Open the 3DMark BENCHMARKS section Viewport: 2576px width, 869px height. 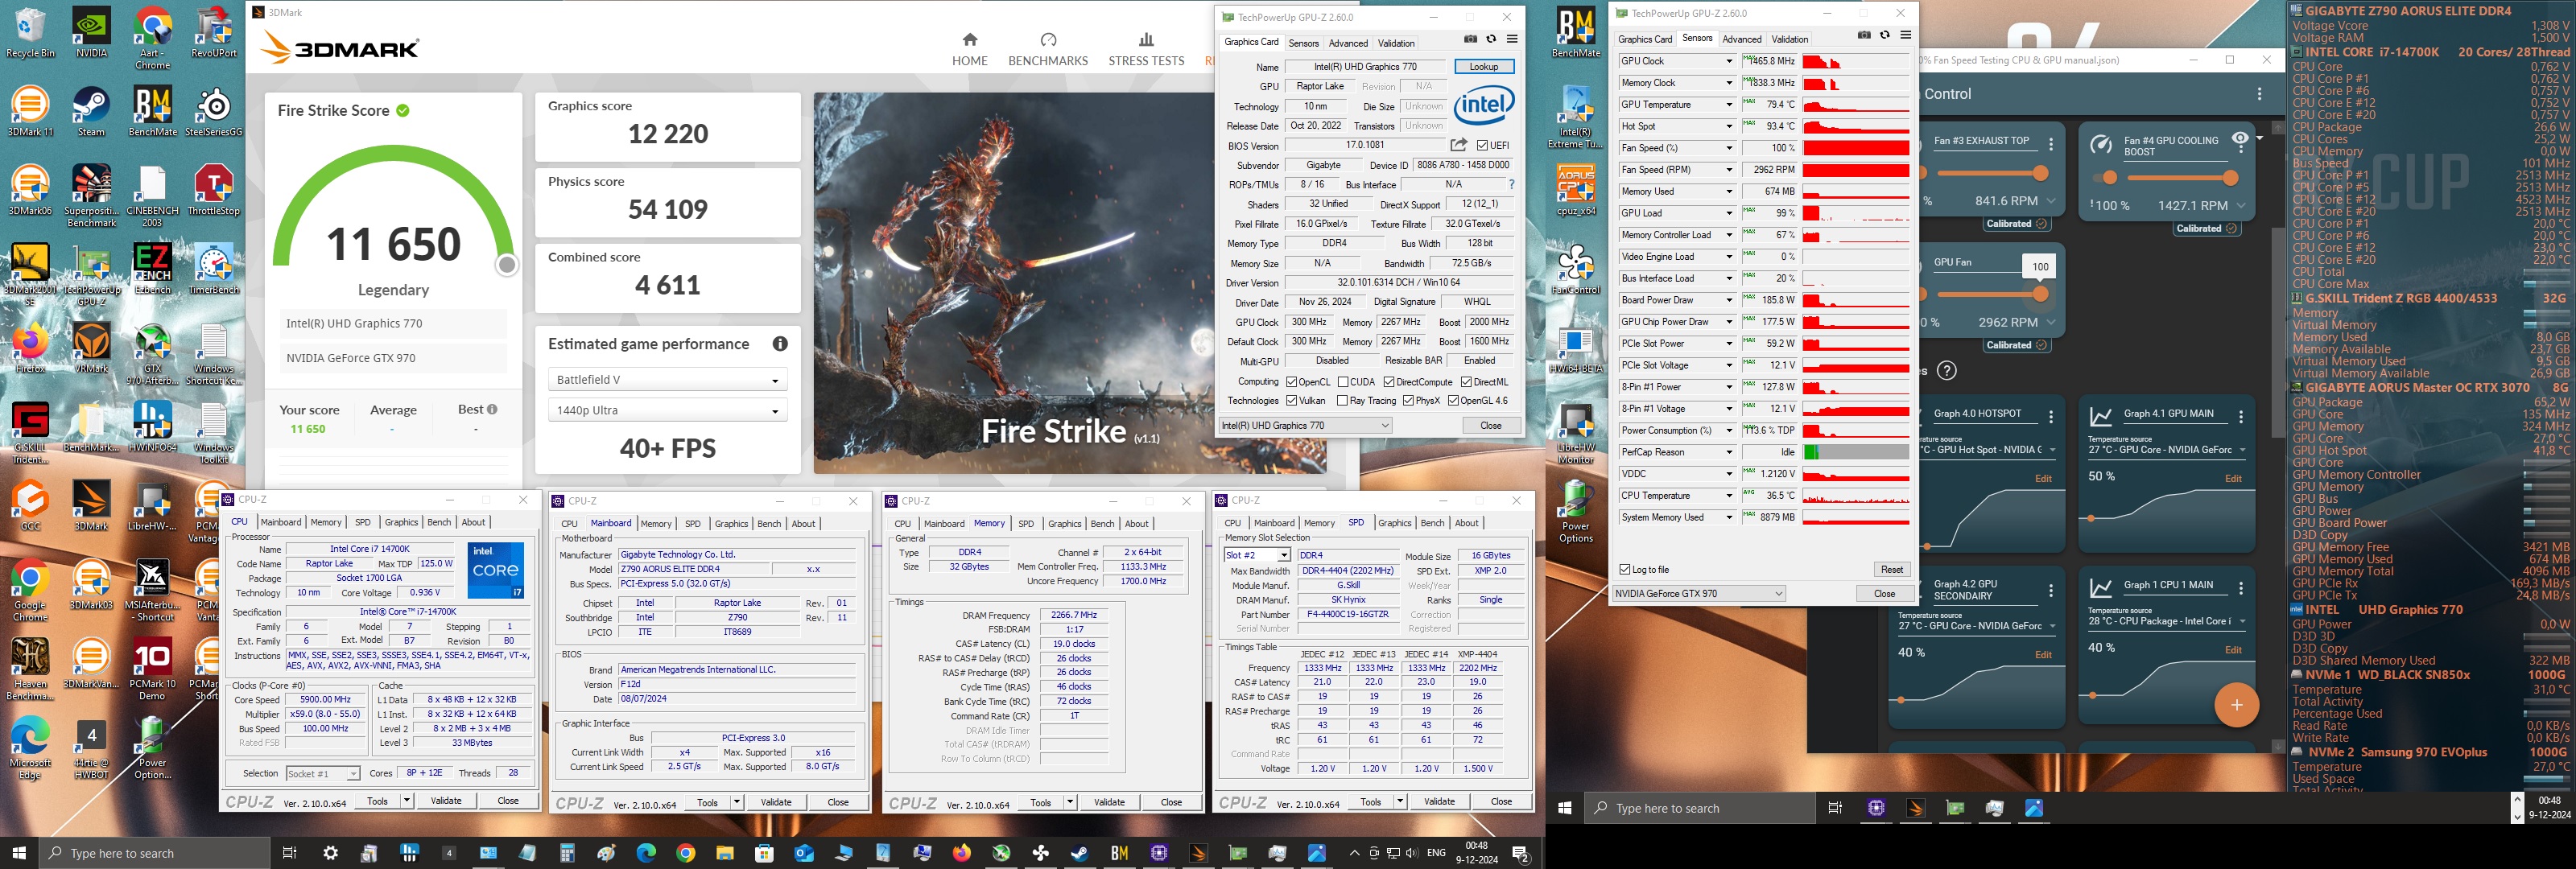(x=1047, y=50)
